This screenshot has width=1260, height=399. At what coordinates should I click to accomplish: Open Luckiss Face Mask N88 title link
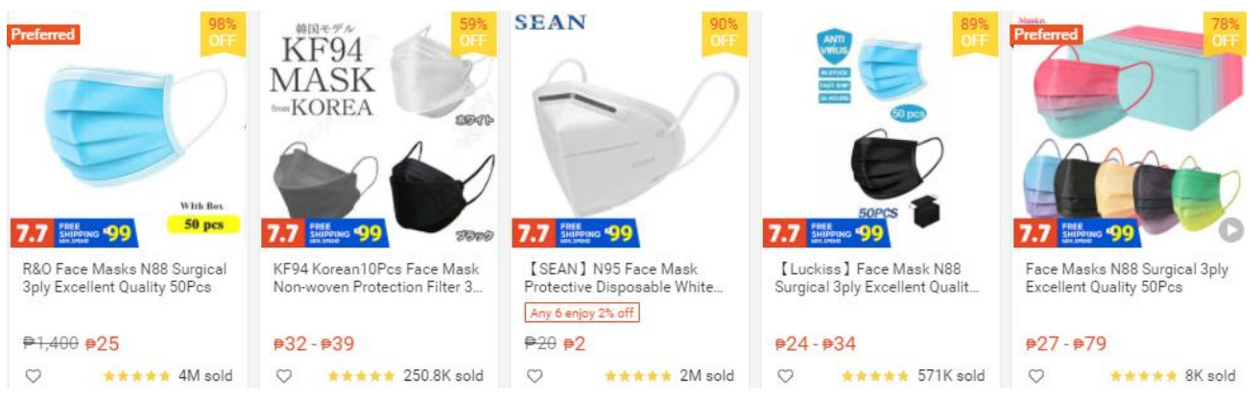(877, 278)
